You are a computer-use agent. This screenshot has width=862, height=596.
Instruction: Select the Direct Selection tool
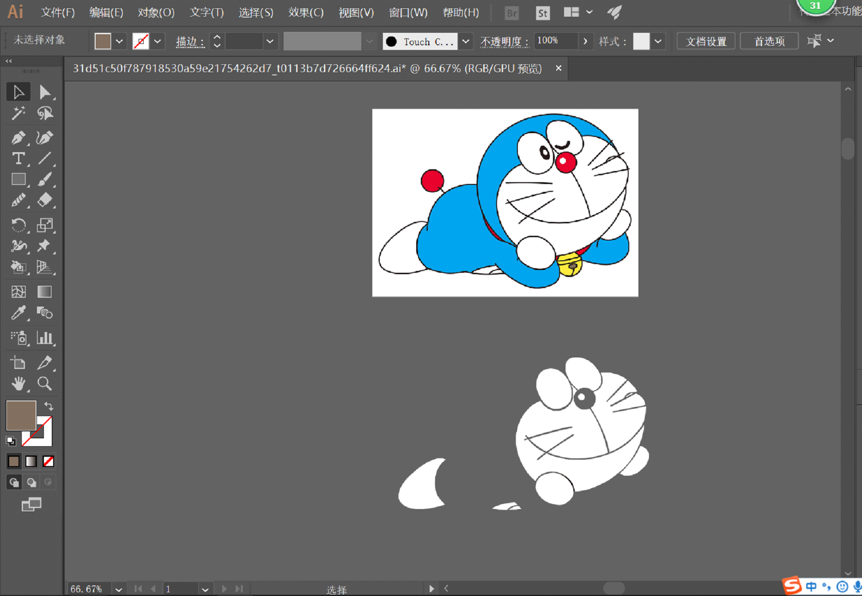coord(45,92)
